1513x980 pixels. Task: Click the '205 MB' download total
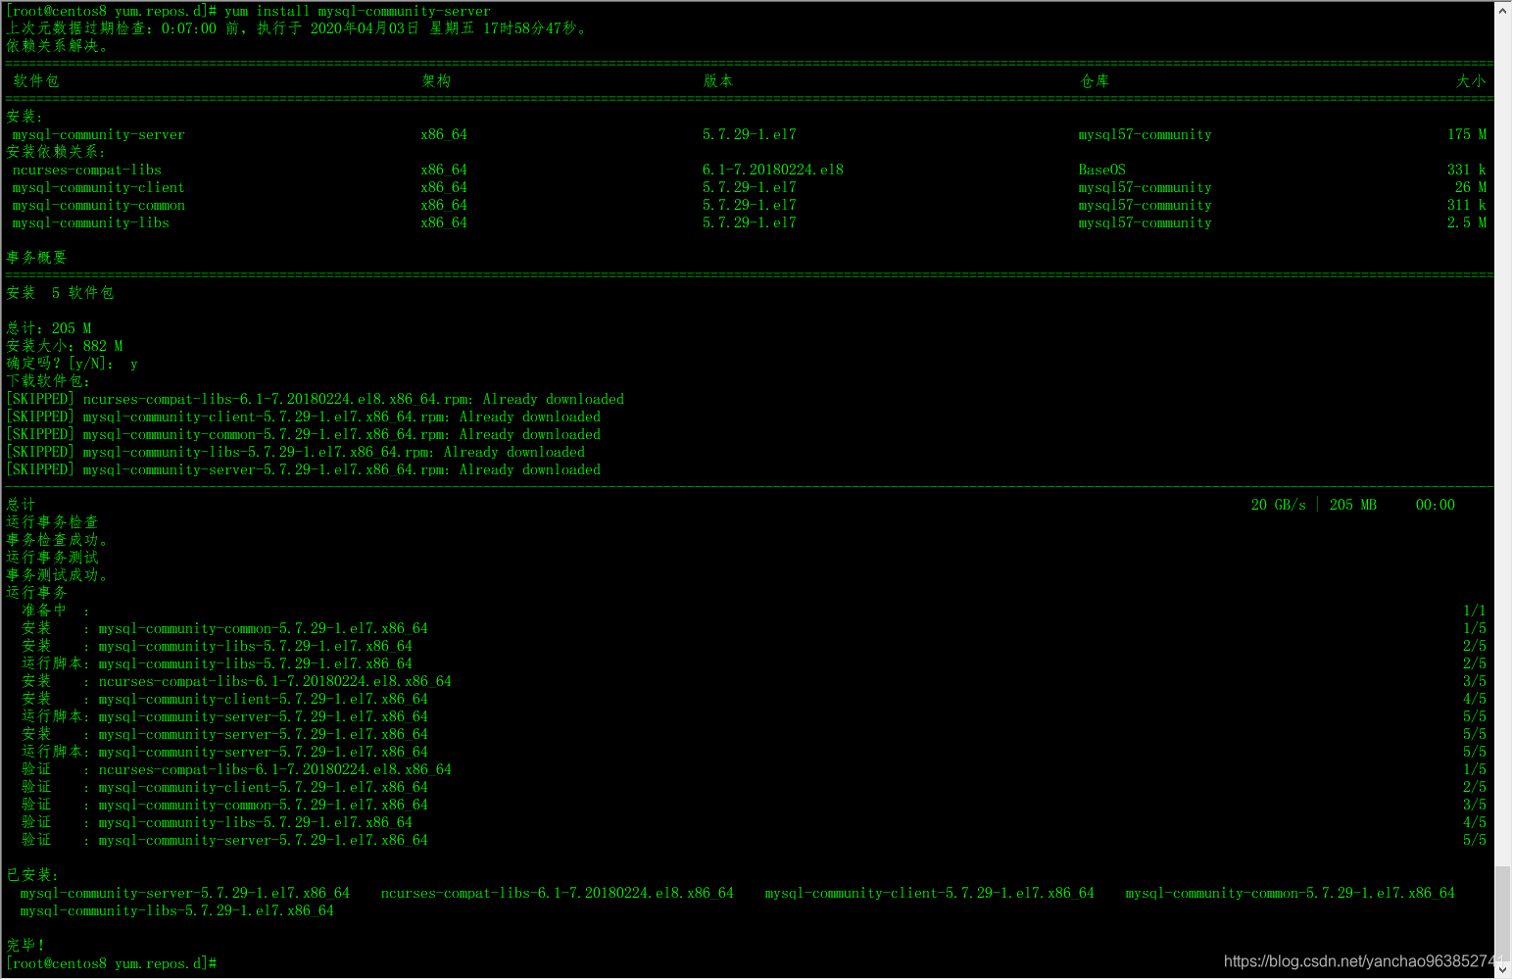pyautogui.click(x=1352, y=505)
